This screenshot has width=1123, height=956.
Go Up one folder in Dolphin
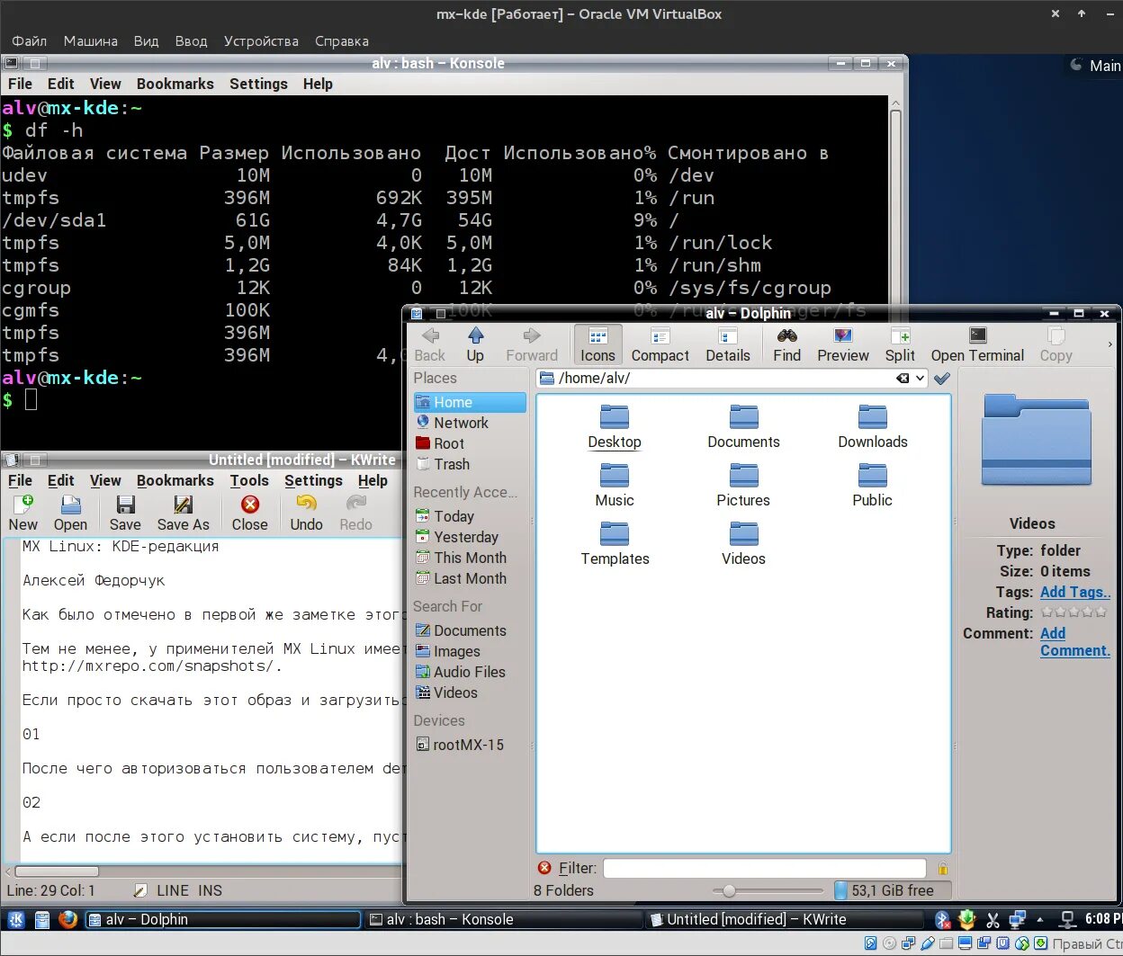click(x=475, y=344)
